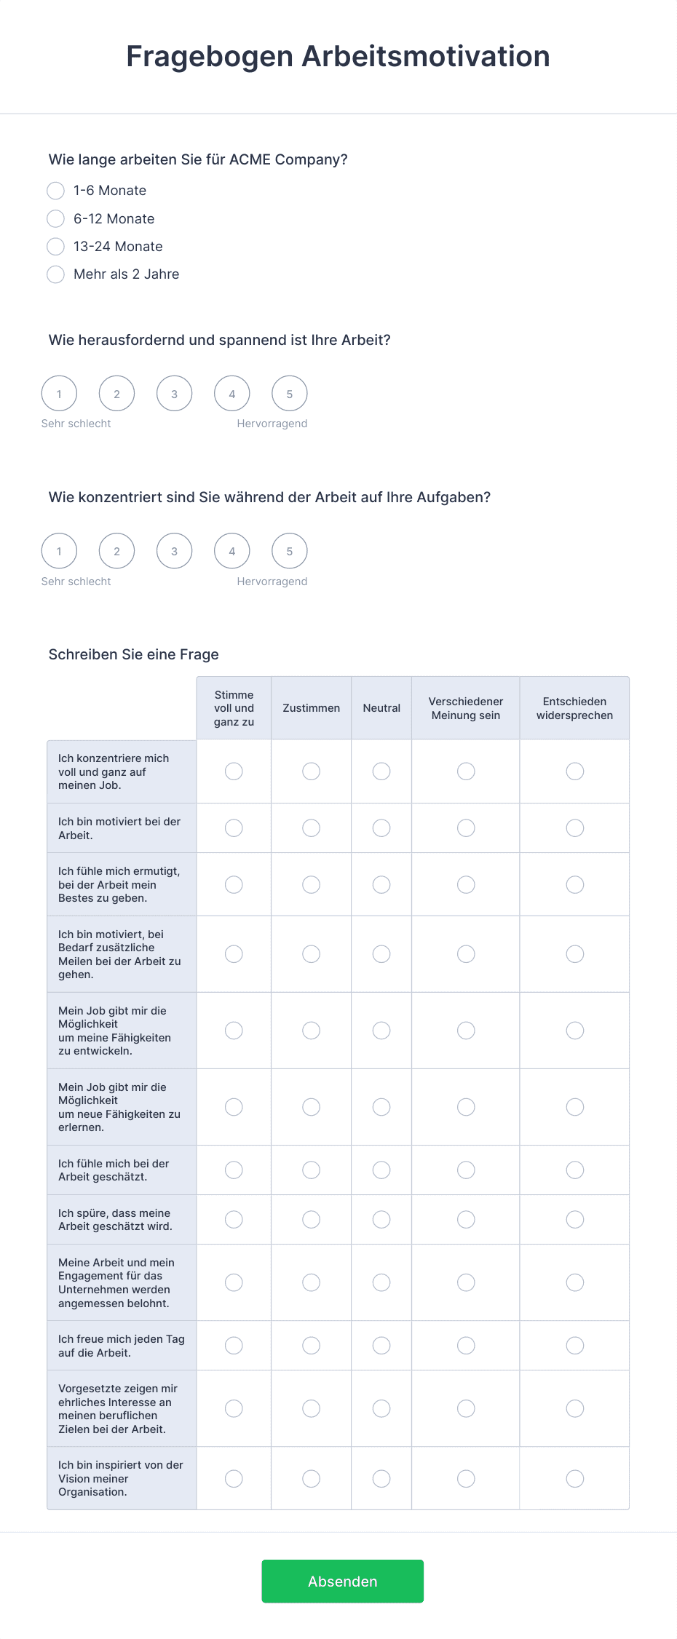
Task: Select 'Stimme voll und ganz zu' for angemessen belohnt row
Action: (234, 1282)
